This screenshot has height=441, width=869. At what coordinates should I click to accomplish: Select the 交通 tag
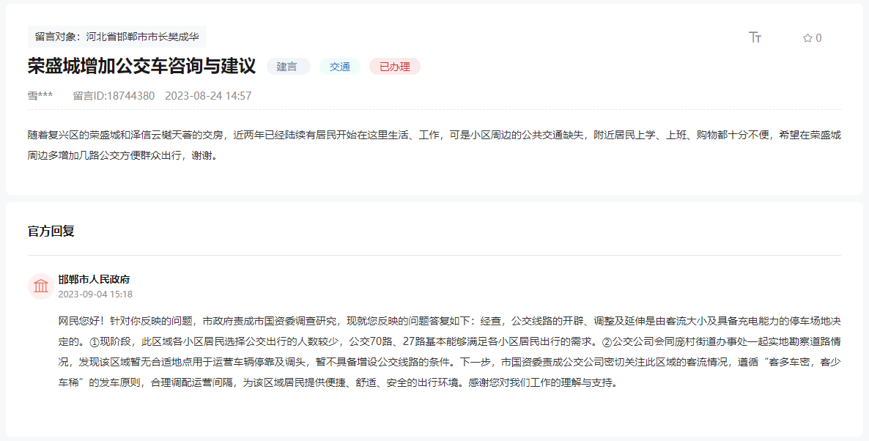point(340,67)
